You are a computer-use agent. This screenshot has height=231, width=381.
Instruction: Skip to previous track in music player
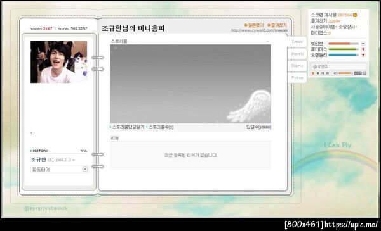pos(323,73)
